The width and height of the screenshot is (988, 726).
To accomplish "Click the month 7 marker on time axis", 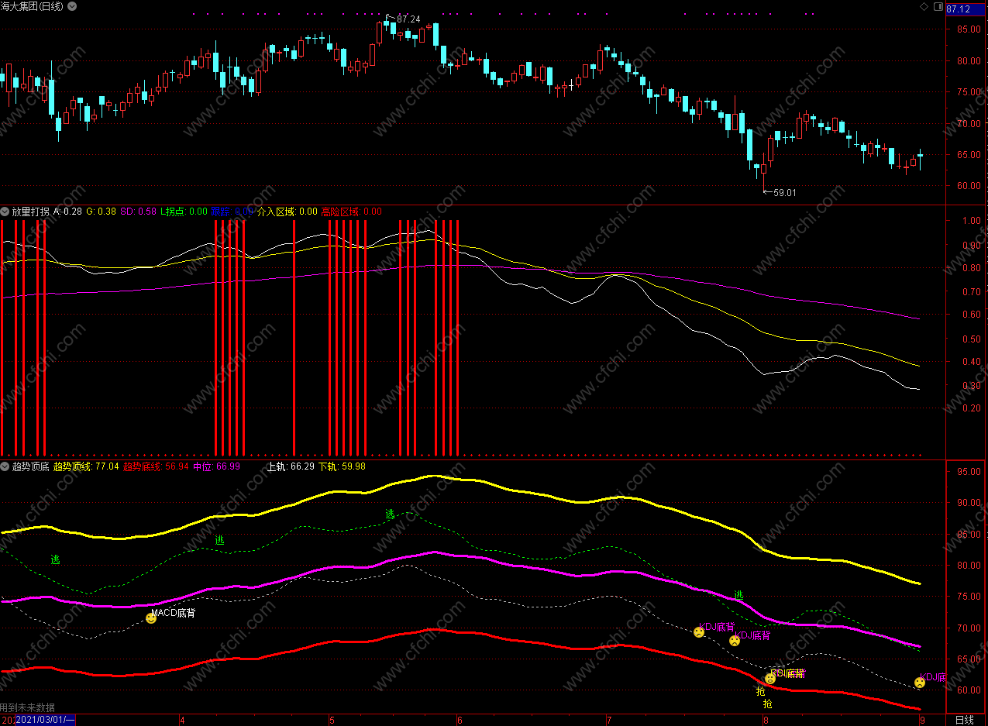I will pos(611,720).
